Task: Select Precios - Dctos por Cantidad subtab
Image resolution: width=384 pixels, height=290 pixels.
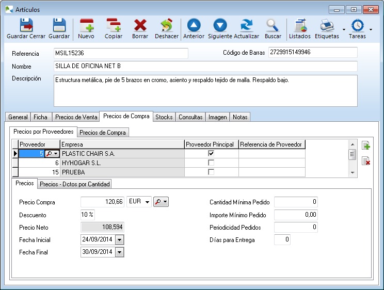Action: (x=75, y=184)
